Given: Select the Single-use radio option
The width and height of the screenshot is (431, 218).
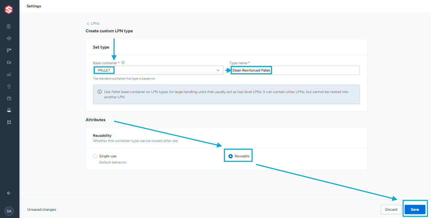Looking at the screenshot, I should coord(95,156).
